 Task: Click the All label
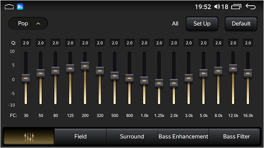175,24
